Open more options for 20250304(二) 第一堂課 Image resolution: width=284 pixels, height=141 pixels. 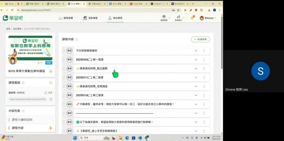[x=204, y=60]
